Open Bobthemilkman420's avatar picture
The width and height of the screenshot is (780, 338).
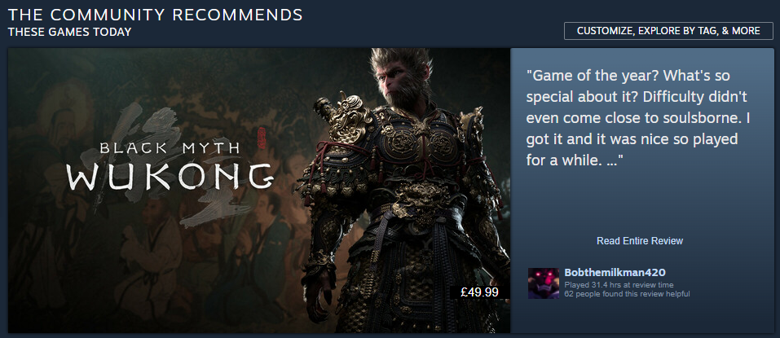tap(544, 283)
